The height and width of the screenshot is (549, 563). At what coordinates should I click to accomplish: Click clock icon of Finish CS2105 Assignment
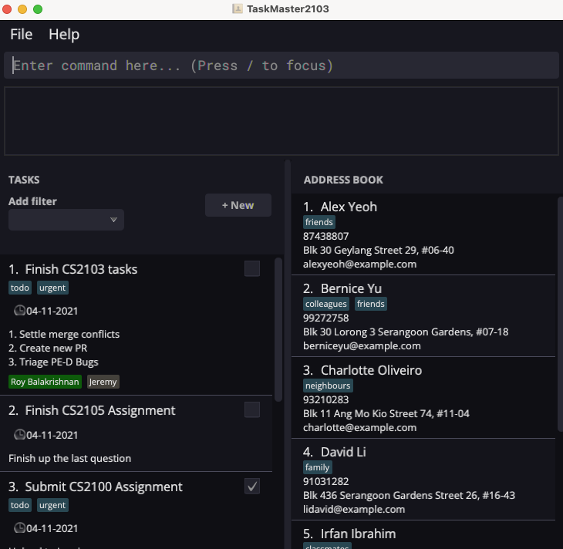point(19,434)
